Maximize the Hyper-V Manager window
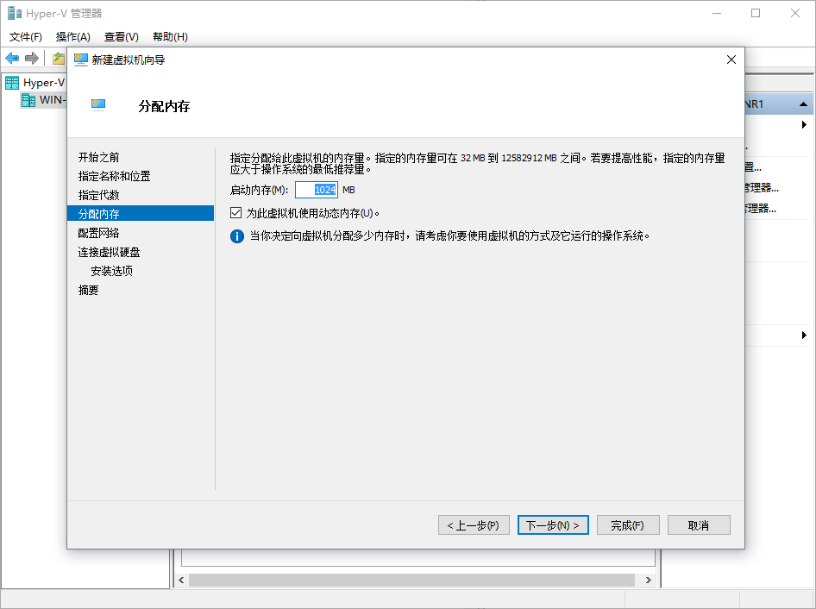 tap(756, 13)
